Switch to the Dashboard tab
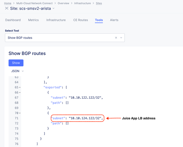Viewport: 183px width, 147px height. pos(13,20)
